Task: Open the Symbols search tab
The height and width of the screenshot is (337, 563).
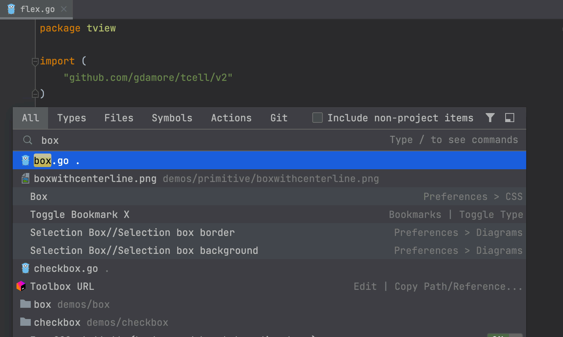Action: click(x=172, y=118)
